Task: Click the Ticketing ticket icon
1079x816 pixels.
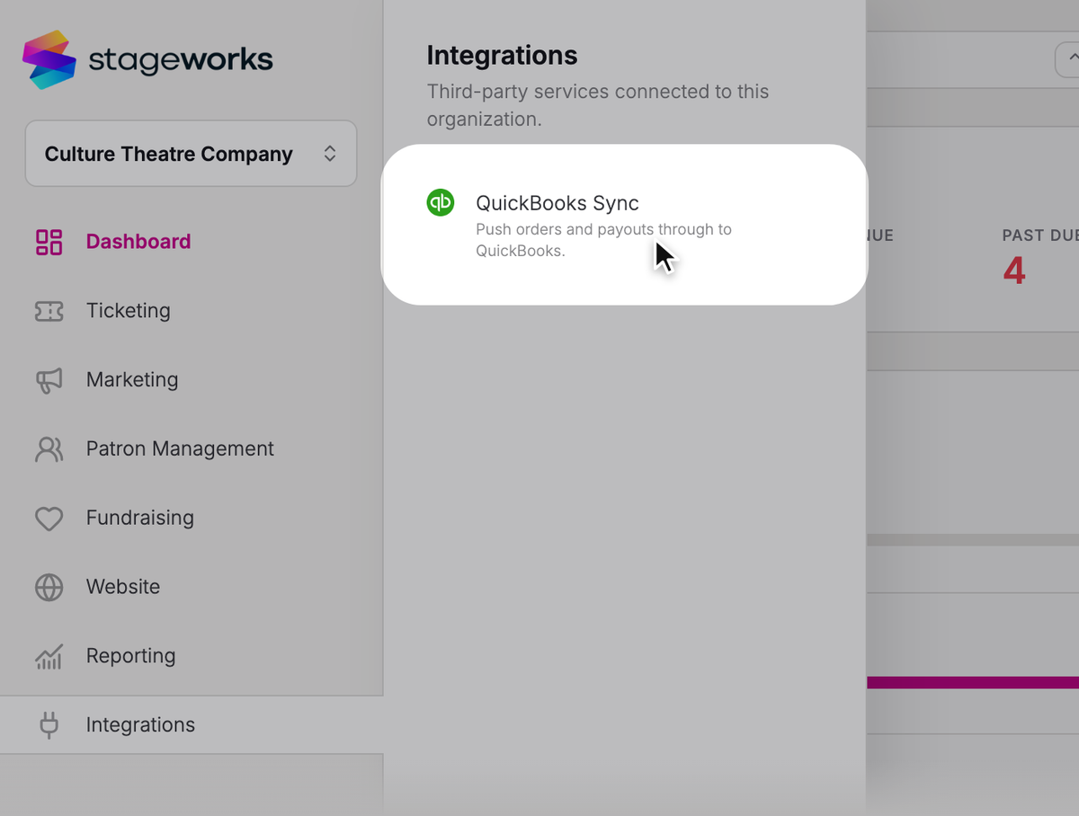Action: point(49,311)
